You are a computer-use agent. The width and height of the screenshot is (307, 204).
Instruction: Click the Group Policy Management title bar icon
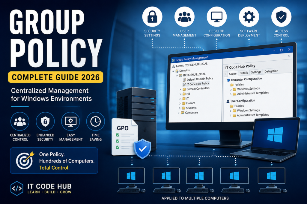[173, 60]
